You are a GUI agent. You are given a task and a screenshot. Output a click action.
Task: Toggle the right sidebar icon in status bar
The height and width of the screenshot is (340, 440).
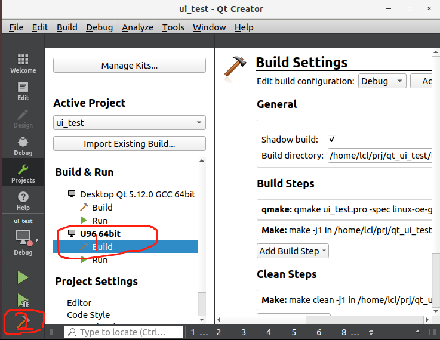(x=433, y=332)
